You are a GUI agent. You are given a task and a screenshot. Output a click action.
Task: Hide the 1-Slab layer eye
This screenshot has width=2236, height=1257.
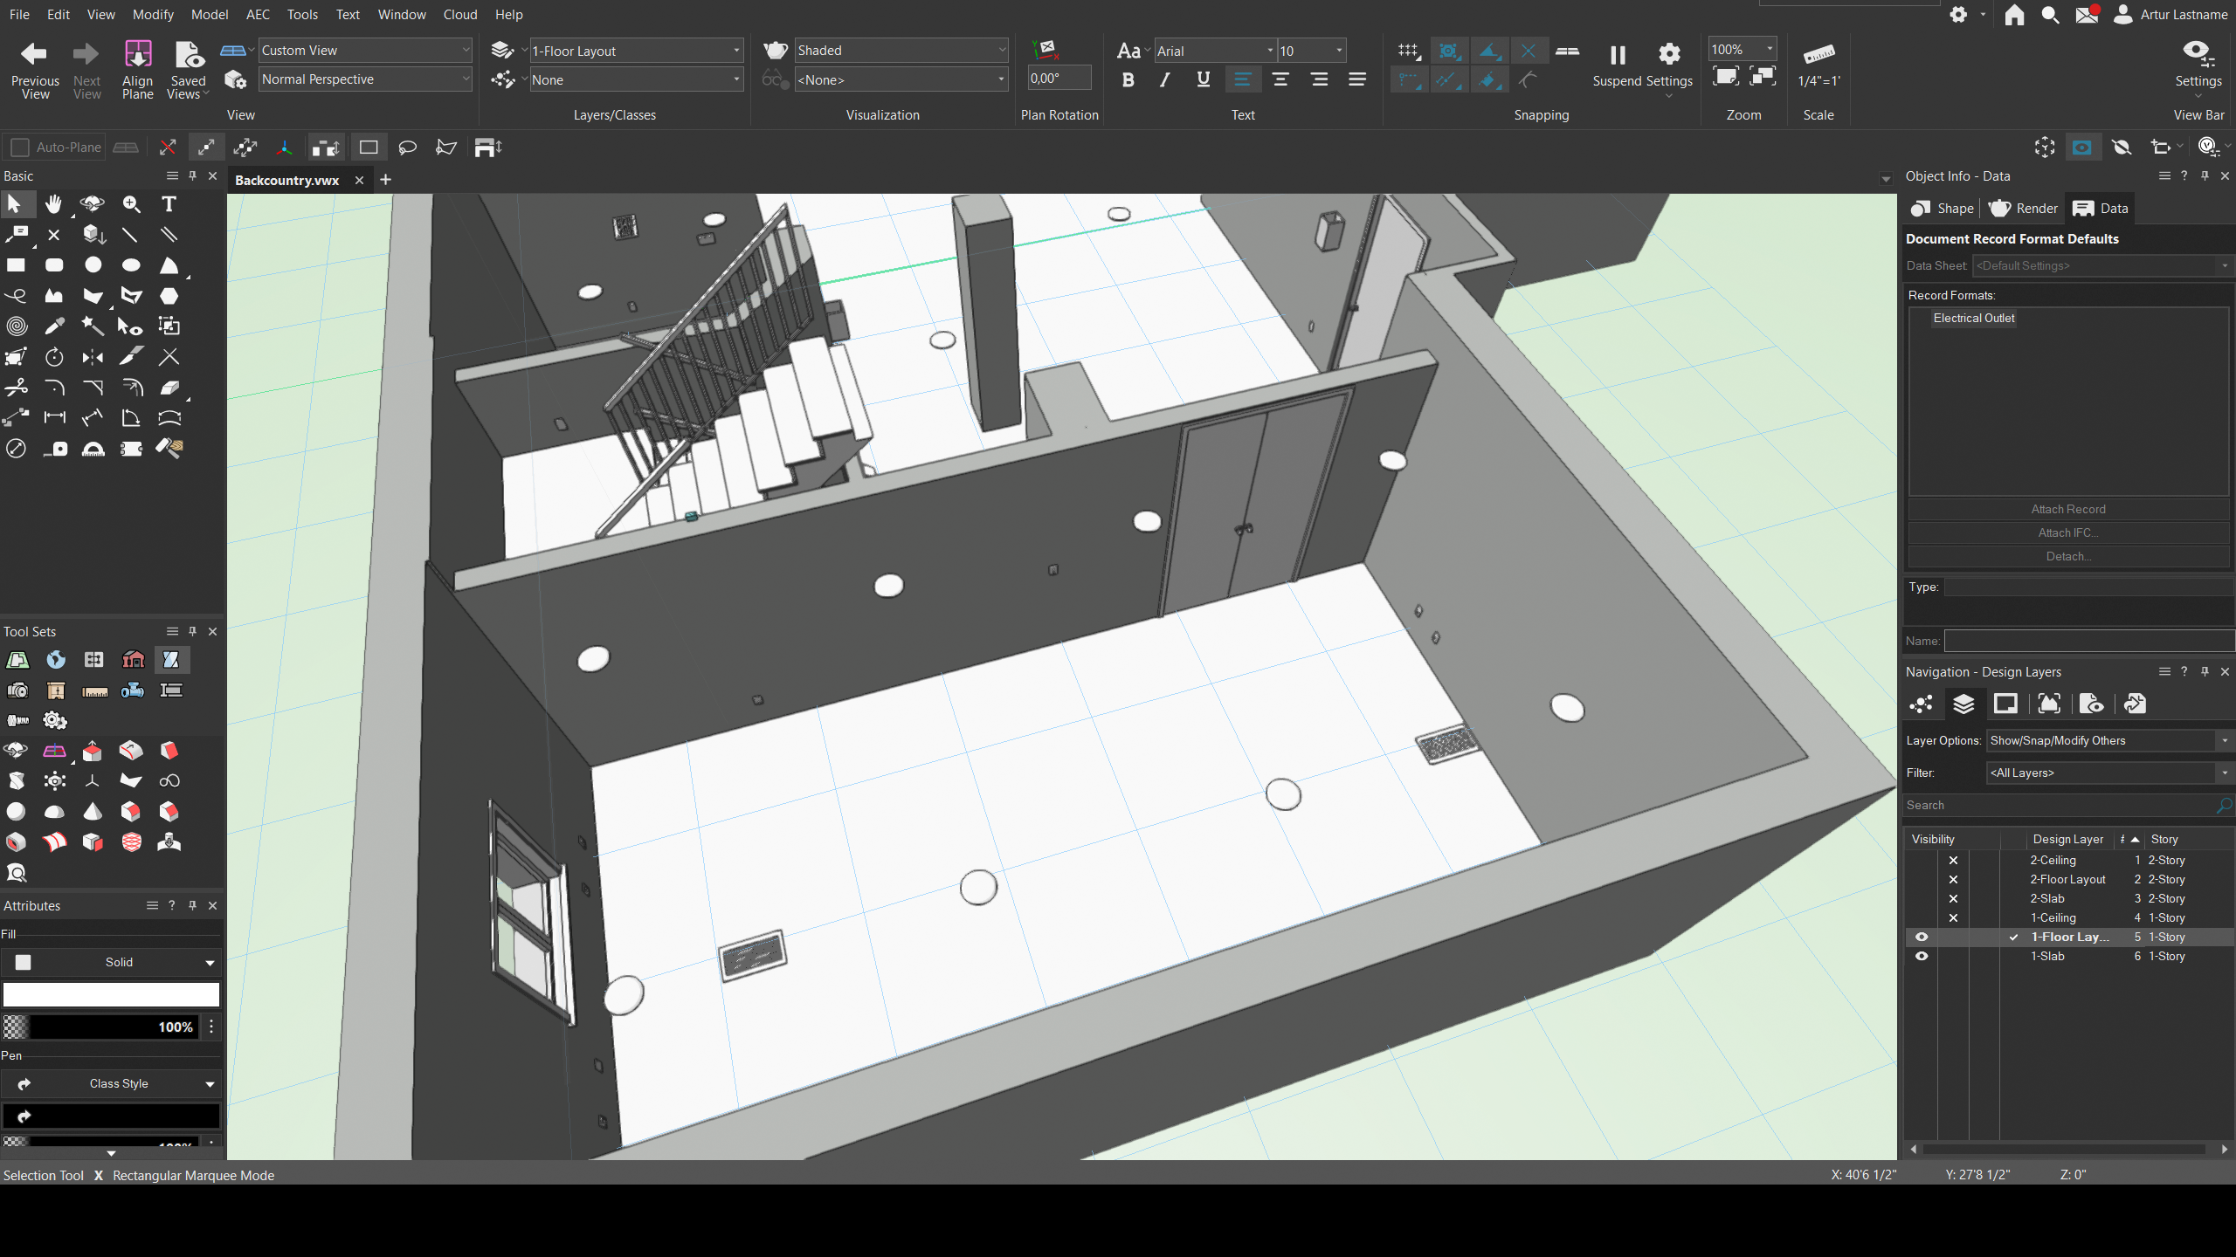point(1922,956)
